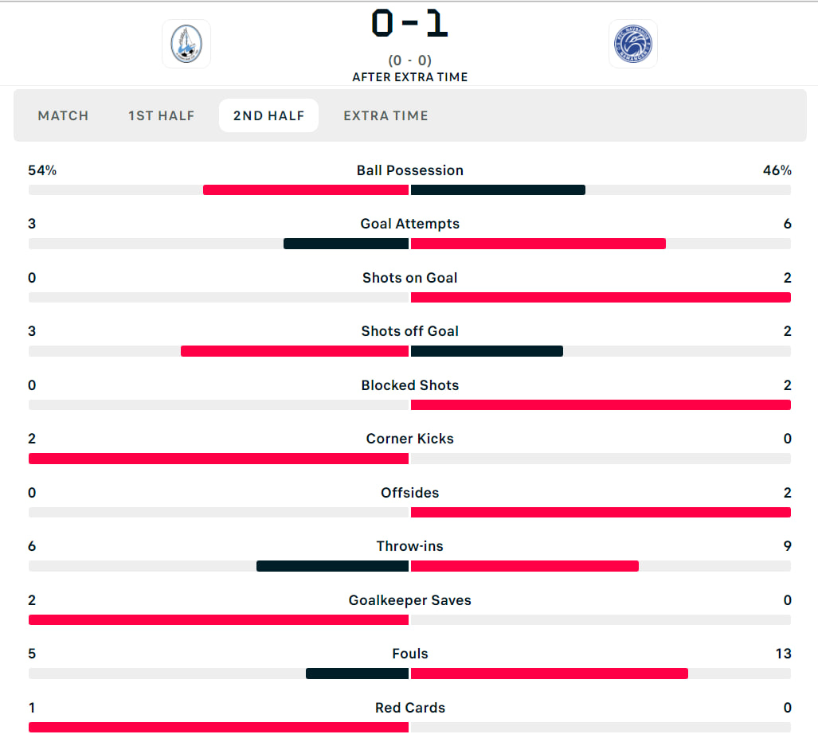
Task: Show the EXTRA TIME statistics tab
Action: click(386, 115)
